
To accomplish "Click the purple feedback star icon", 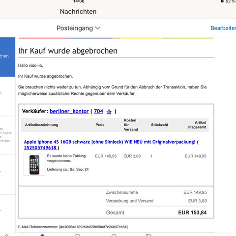I will [x=109, y=112].
